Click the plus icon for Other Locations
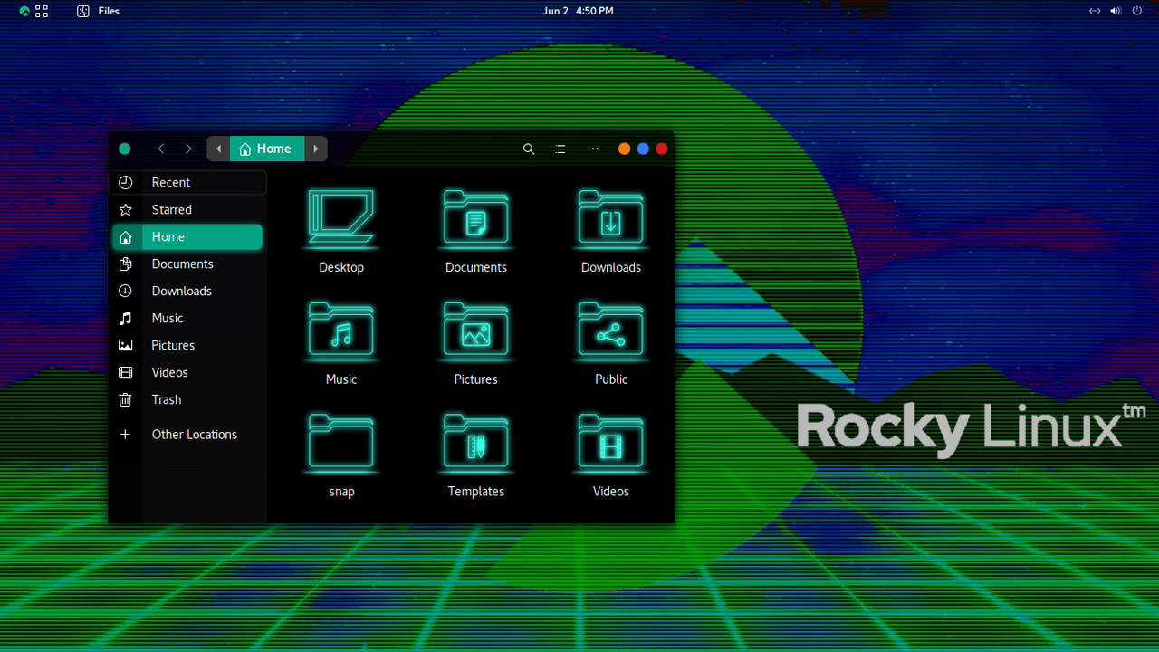The height and width of the screenshot is (652, 1159). [x=126, y=434]
